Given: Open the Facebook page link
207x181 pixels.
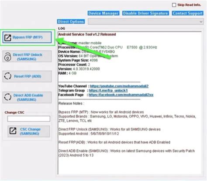Looking at the screenshot, I should [x=121, y=95].
